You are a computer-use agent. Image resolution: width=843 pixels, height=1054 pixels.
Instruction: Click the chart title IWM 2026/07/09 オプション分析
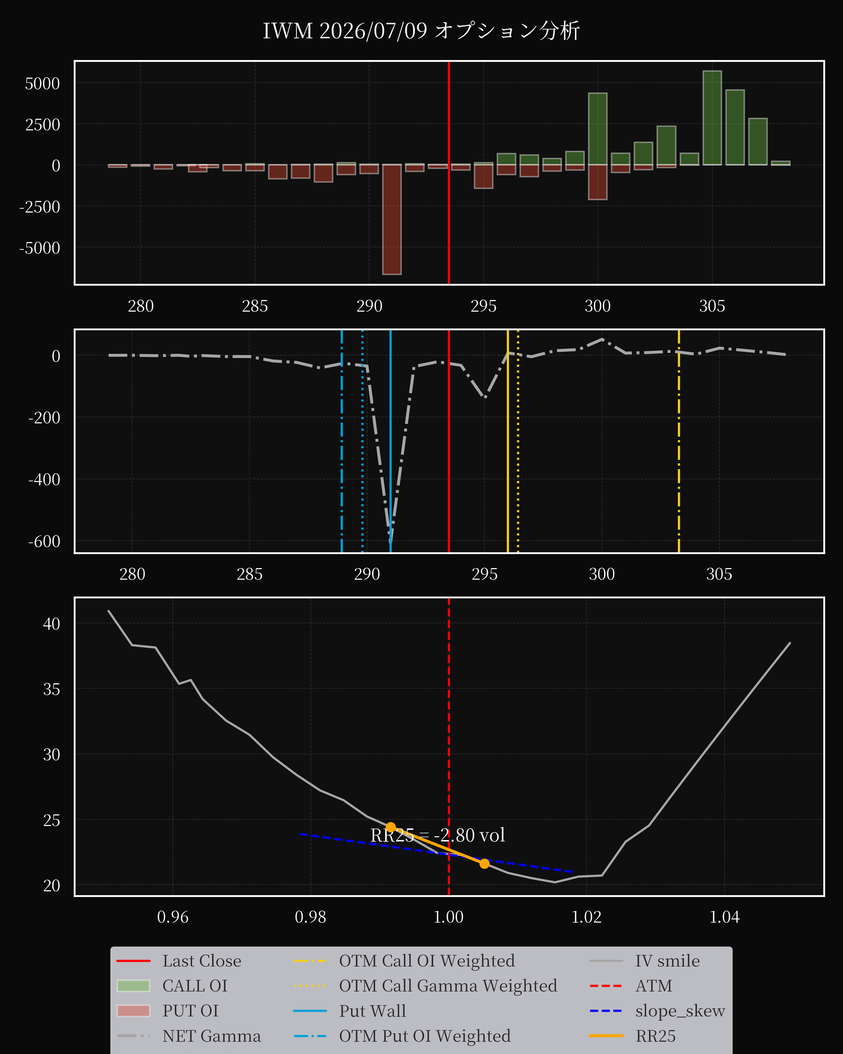tap(421, 31)
